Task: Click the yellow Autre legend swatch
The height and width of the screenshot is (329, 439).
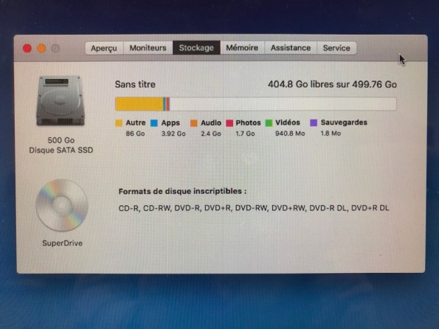Action: (x=119, y=123)
